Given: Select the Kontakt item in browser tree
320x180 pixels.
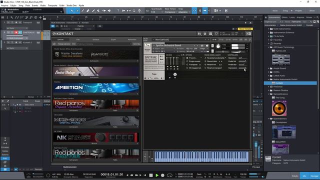Looking at the screenshot, I should click(x=290, y=83).
